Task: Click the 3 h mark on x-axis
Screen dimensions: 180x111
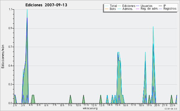Action: (x=23, y=105)
